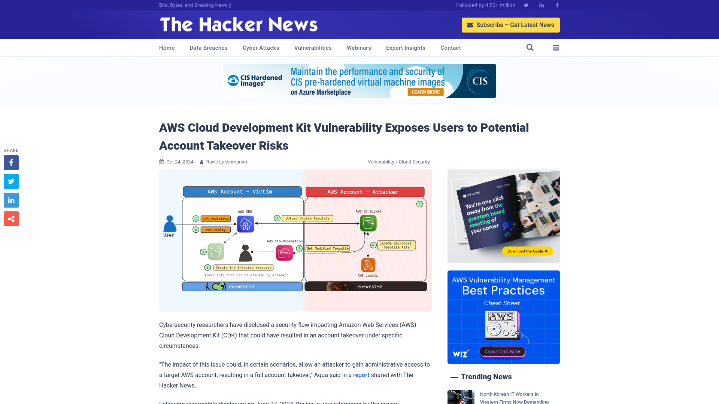
Task: Click the Facebook share icon
Action: tap(11, 162)
